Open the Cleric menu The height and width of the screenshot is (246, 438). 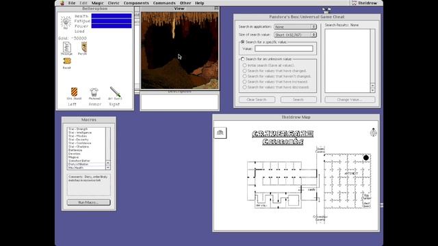click(x=114, y=3)
